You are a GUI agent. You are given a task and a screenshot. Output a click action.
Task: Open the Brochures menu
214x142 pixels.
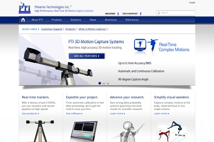[x=111, y=20]
